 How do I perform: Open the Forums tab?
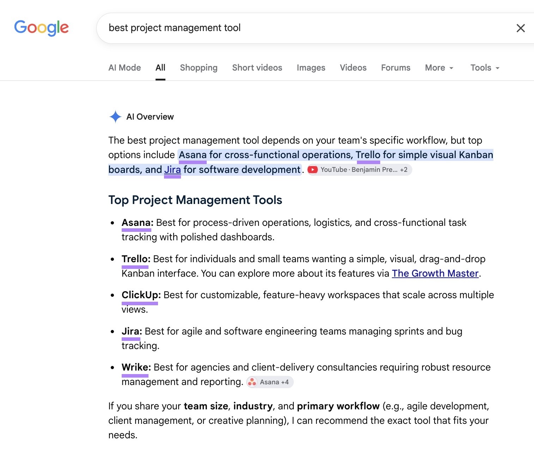pyautogui.click(x=396, y=68)
